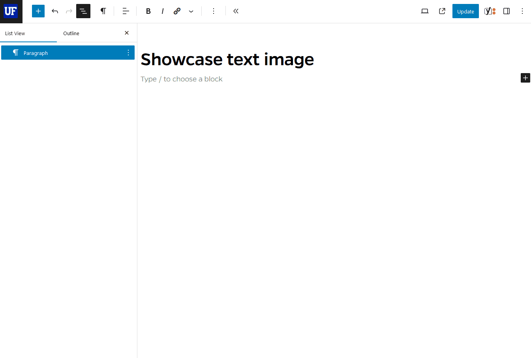Click the post title Showcase text image
531x358 pixels.
pos(227,59)
